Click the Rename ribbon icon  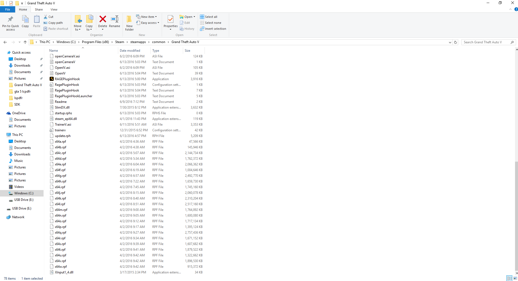[x=115, y=19]
